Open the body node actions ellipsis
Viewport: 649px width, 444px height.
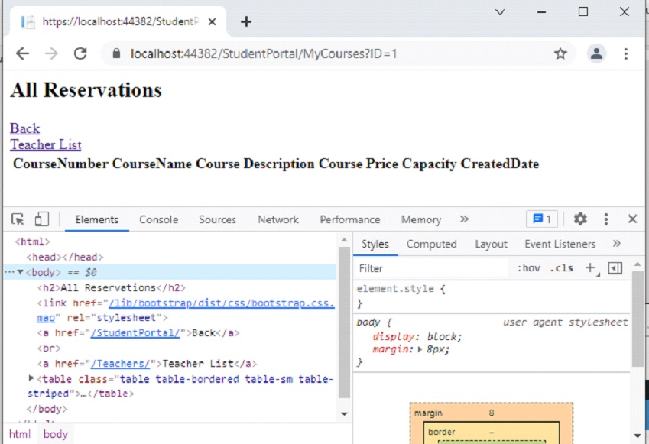[9, 272]
